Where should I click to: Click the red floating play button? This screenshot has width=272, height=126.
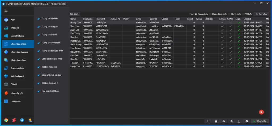pos(261,112)
